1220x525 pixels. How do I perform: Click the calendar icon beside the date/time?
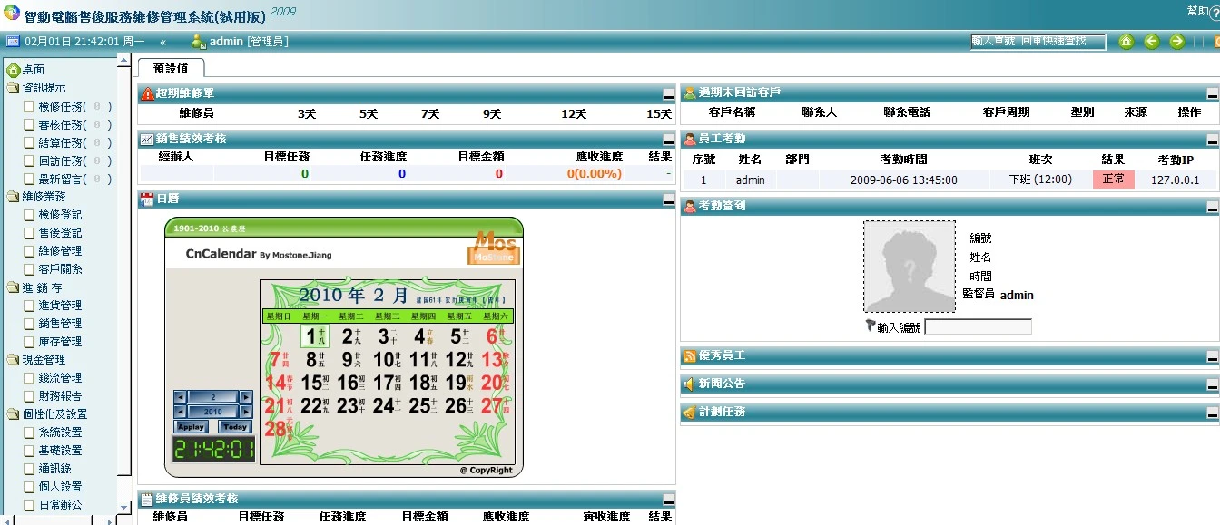[x=13, y=42]
